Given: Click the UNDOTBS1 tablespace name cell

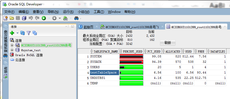Looking at the screenshot, I should [104, 78].
